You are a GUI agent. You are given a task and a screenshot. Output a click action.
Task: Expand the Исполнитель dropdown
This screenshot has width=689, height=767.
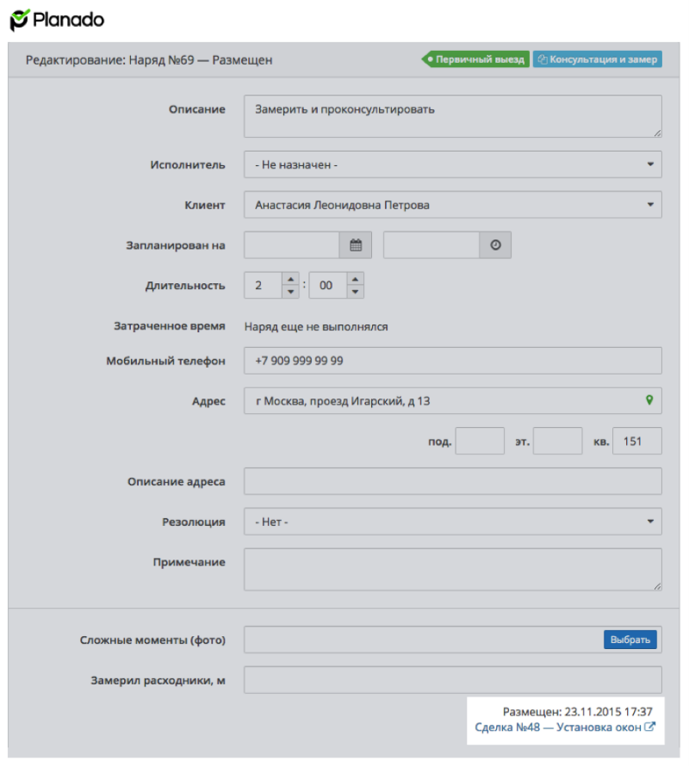click(x=453, y=164)
